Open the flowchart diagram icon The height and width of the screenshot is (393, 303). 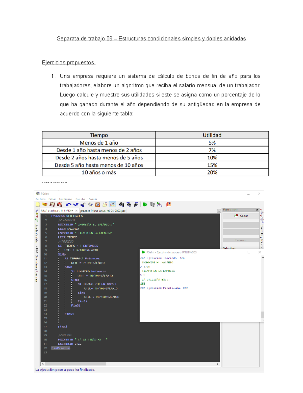pyautogui.click(x=160, y=204)
